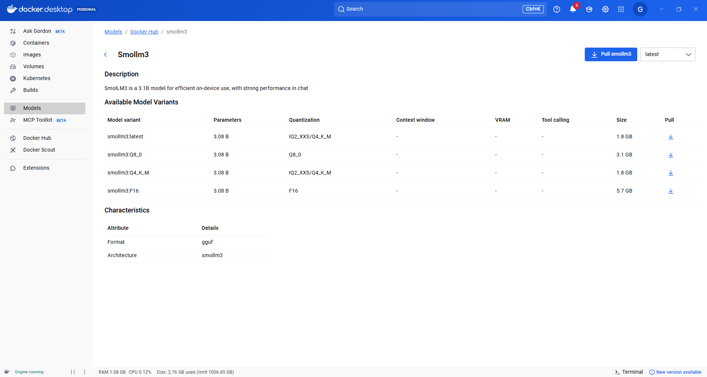Open the Terminal panel
This screenshot has width=707, height=377.
pos(629,372)
